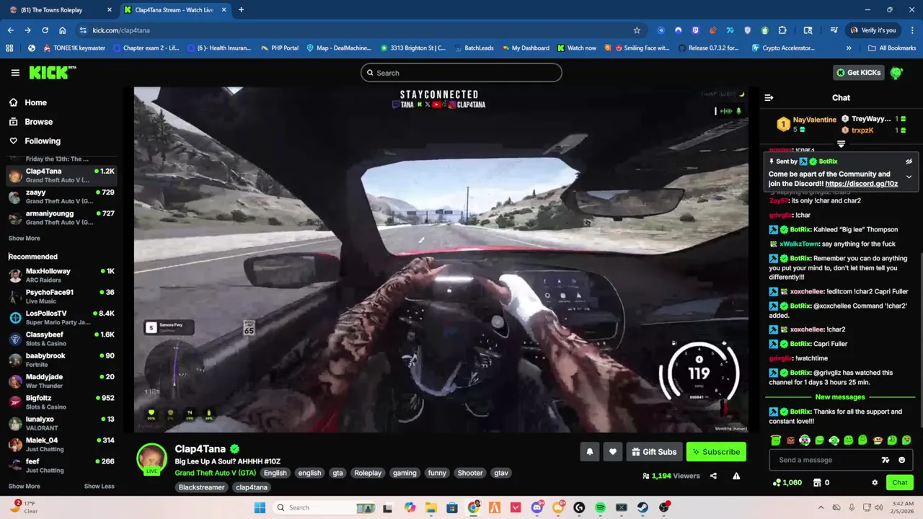The image size is (923, 519).
Task: Click the Kick Search box
Action: tap(461, 73)
